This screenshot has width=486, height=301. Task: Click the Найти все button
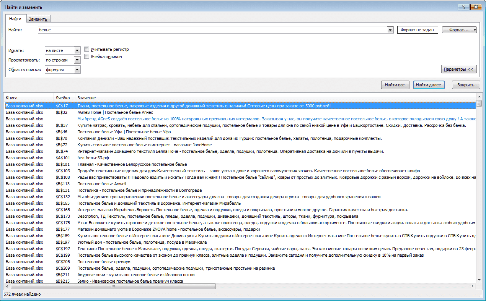395,85
